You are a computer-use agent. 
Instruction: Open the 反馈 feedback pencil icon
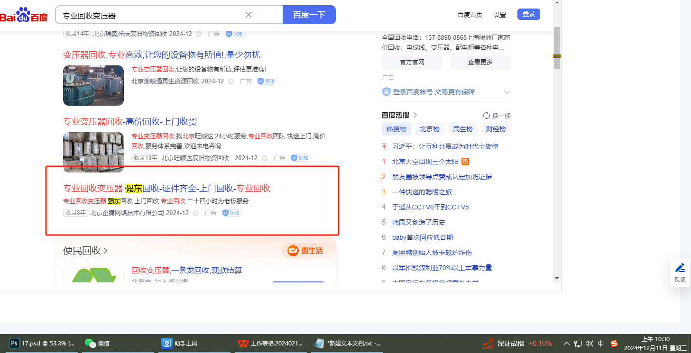coord(680,268)
